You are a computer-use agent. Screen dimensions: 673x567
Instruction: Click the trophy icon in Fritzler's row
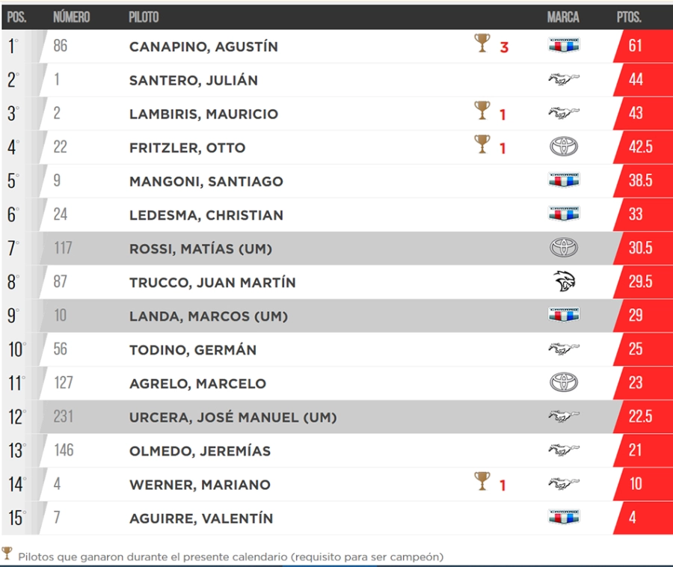click(482, 144)
